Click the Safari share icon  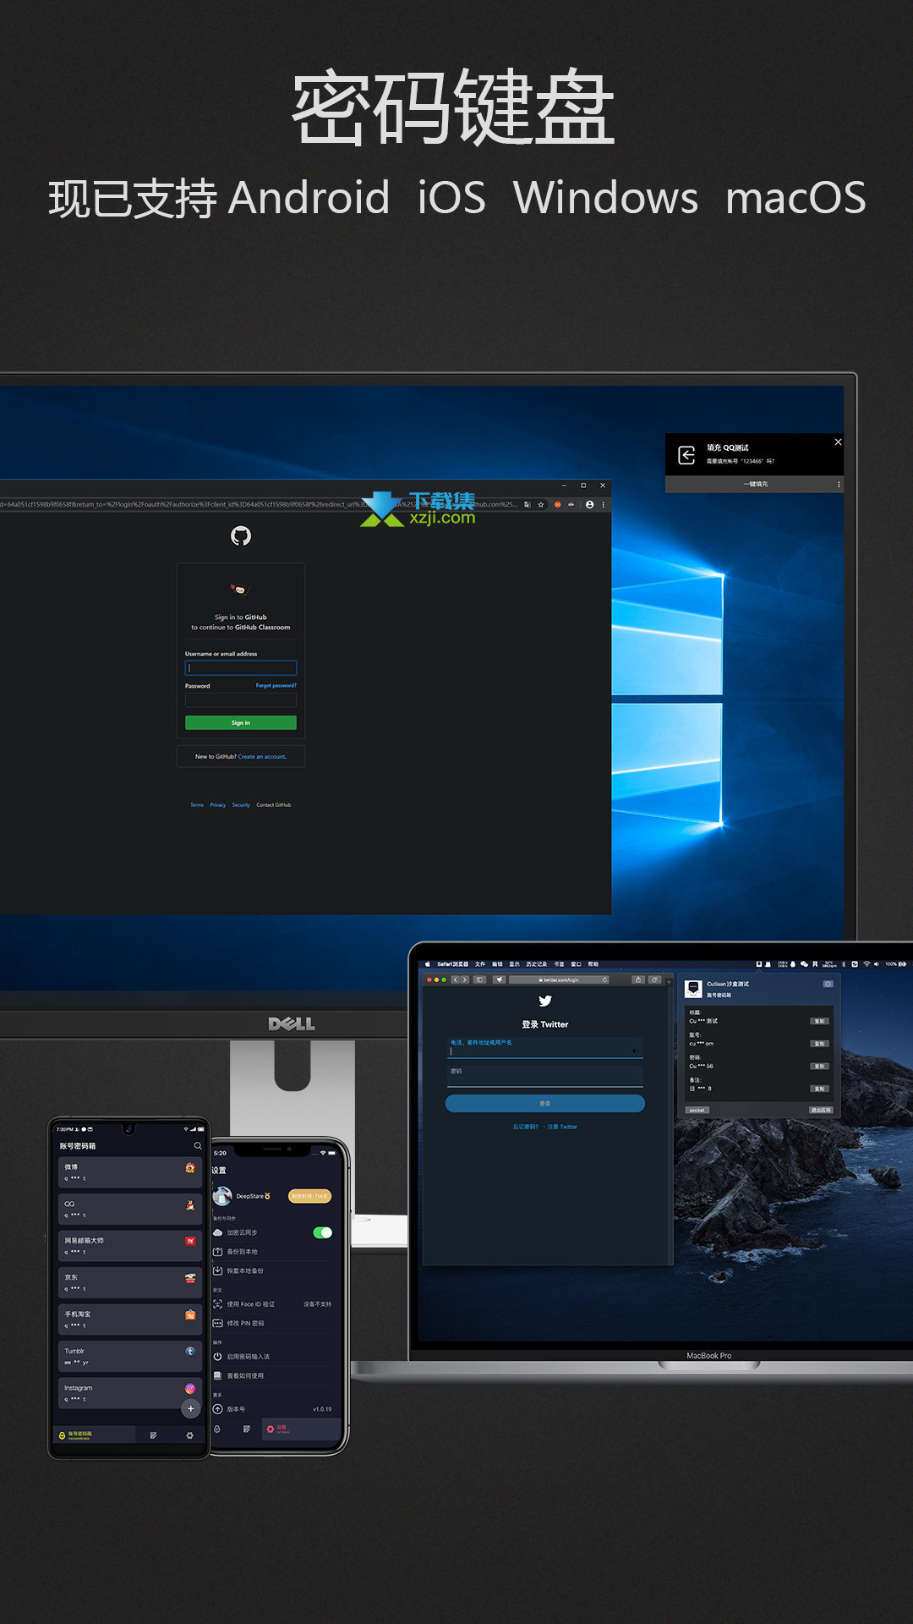pyautogui.click(x=639, y=979)
